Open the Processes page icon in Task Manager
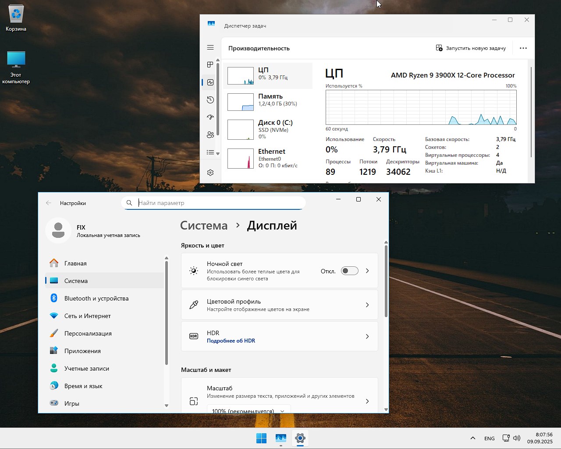Image resolution: width=561 pixels, height=449 pixels. (210, 65)
